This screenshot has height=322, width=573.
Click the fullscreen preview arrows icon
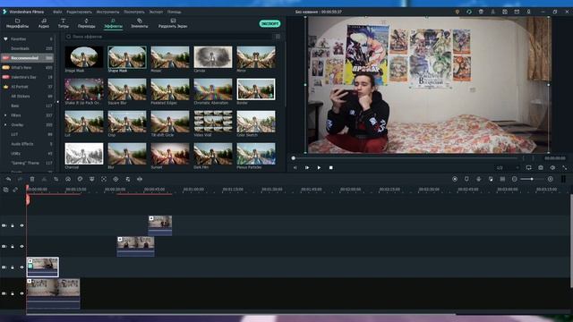pos(565,167)
